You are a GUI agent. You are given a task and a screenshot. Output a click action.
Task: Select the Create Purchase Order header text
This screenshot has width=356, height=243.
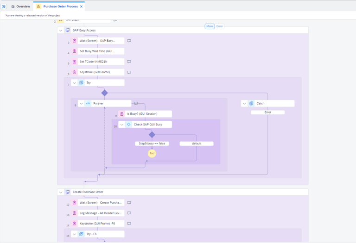[x=88, y=192]
